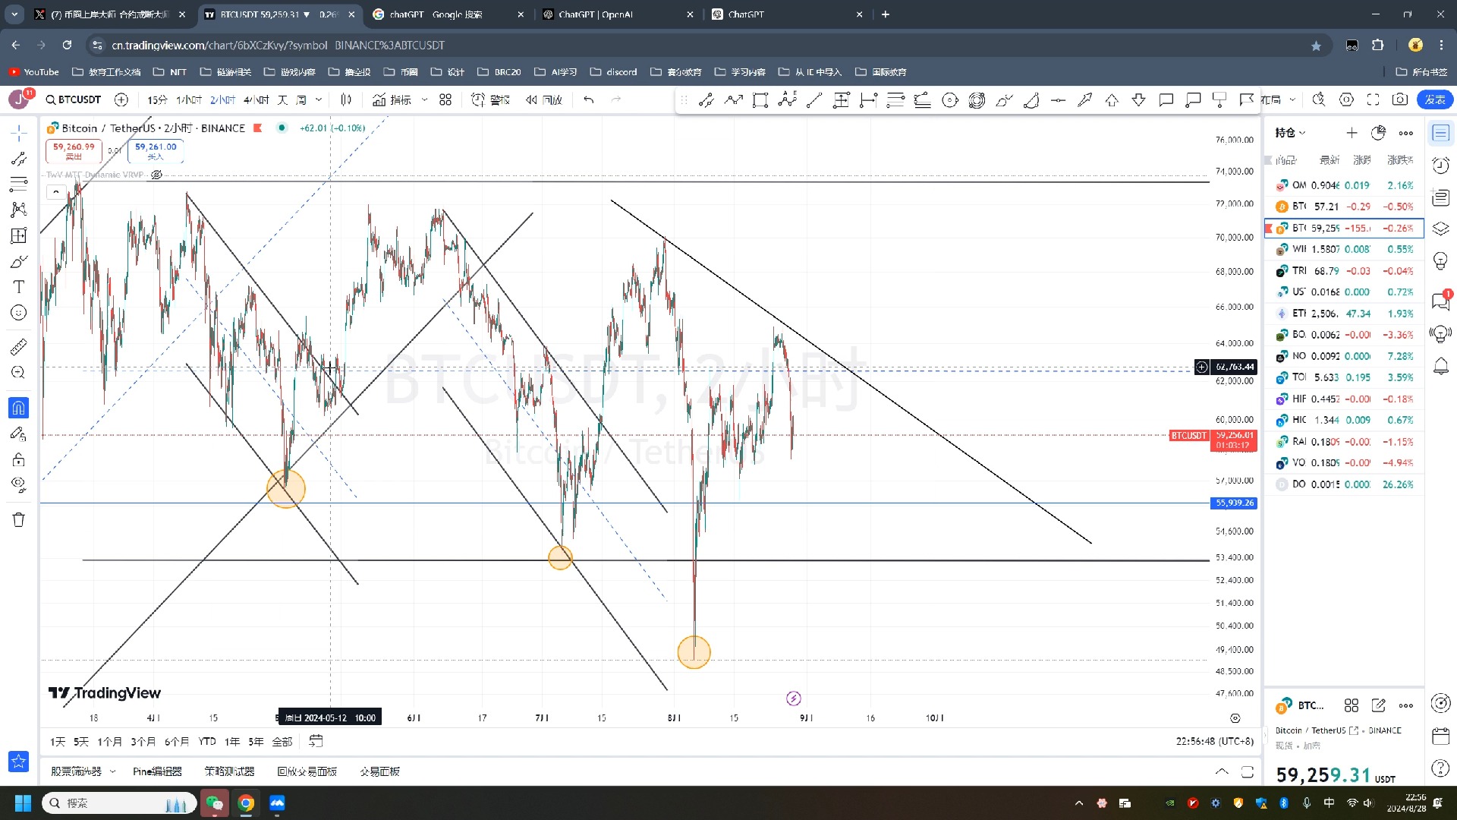The height and width of the screenshot is (820, 1457).
Task: Switch to the 15分 timeframe
Action: pos(157,99)
